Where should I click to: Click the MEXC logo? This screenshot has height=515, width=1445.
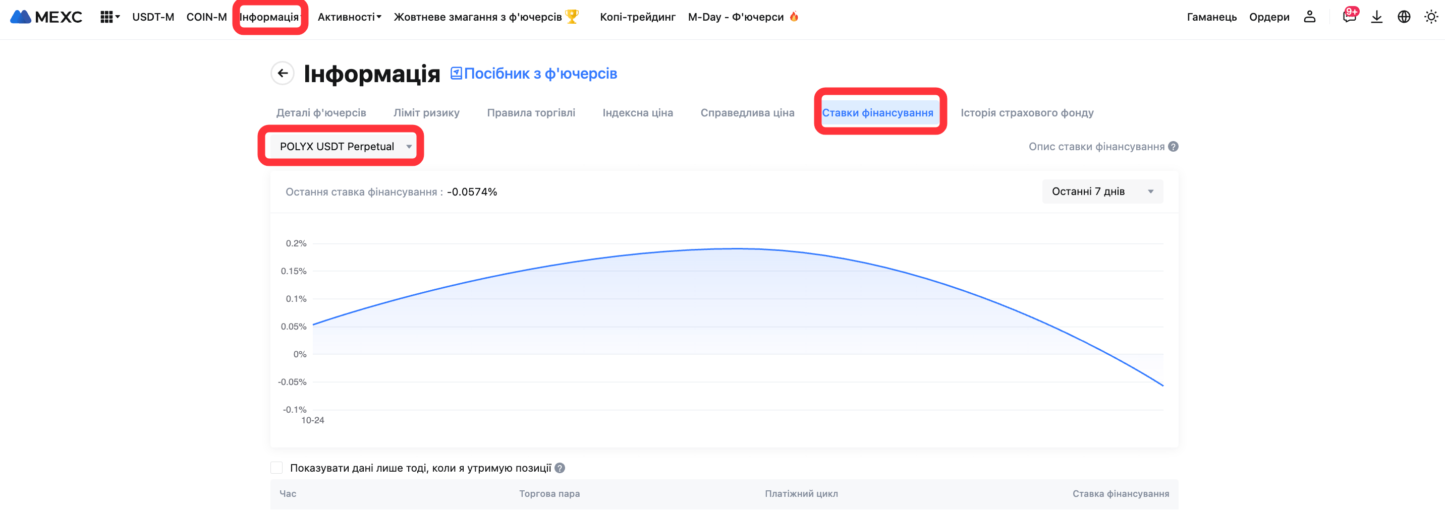point(46,17)
